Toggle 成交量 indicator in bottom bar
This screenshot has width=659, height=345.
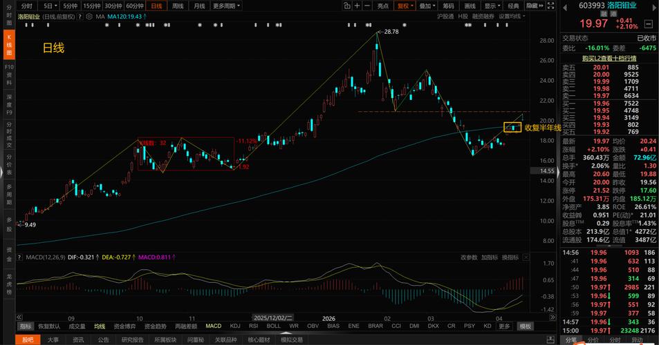tap(77, 326)
